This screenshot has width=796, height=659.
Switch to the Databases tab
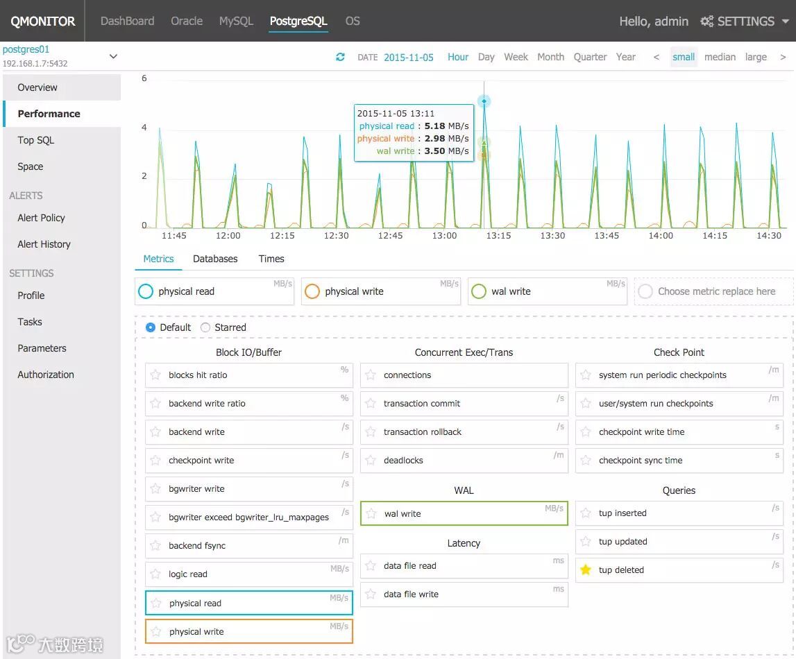[x=215, y=259]
